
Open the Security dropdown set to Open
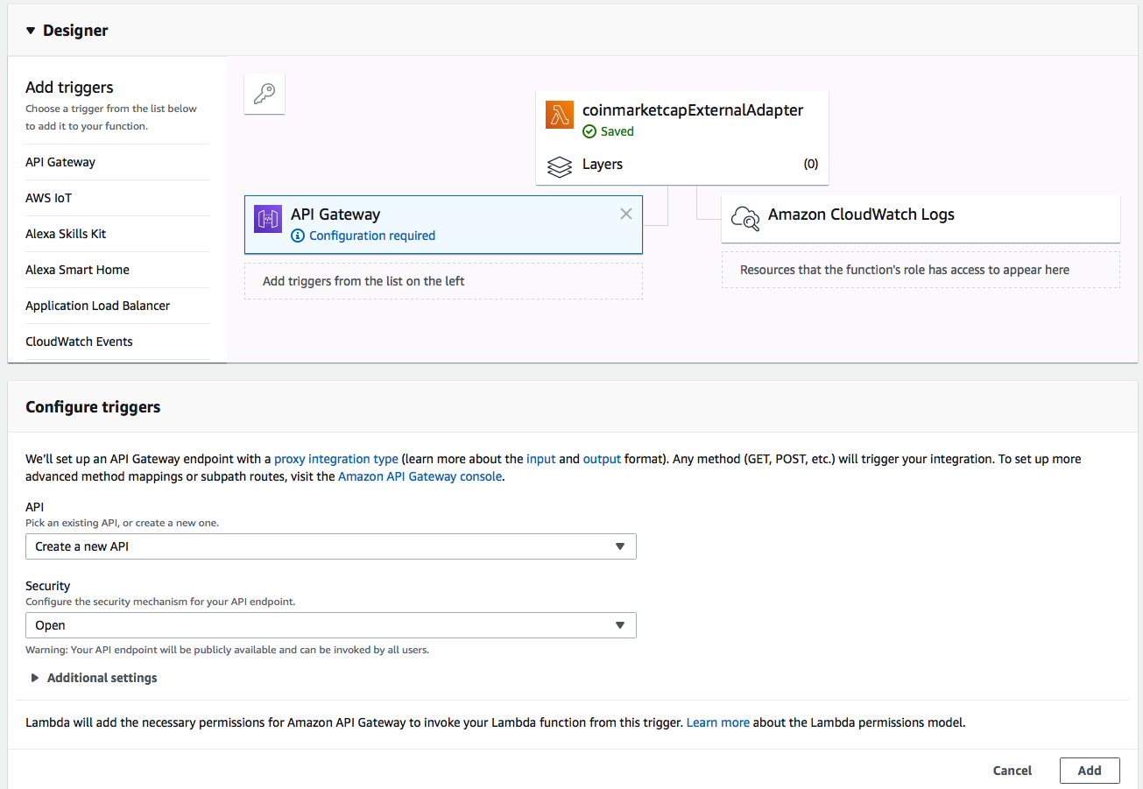click(x=330, y=625)
